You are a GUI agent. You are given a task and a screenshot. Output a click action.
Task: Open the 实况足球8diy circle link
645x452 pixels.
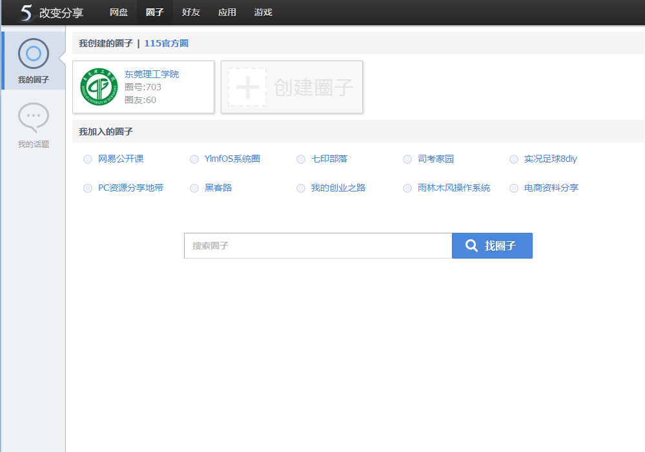(551, 159)
